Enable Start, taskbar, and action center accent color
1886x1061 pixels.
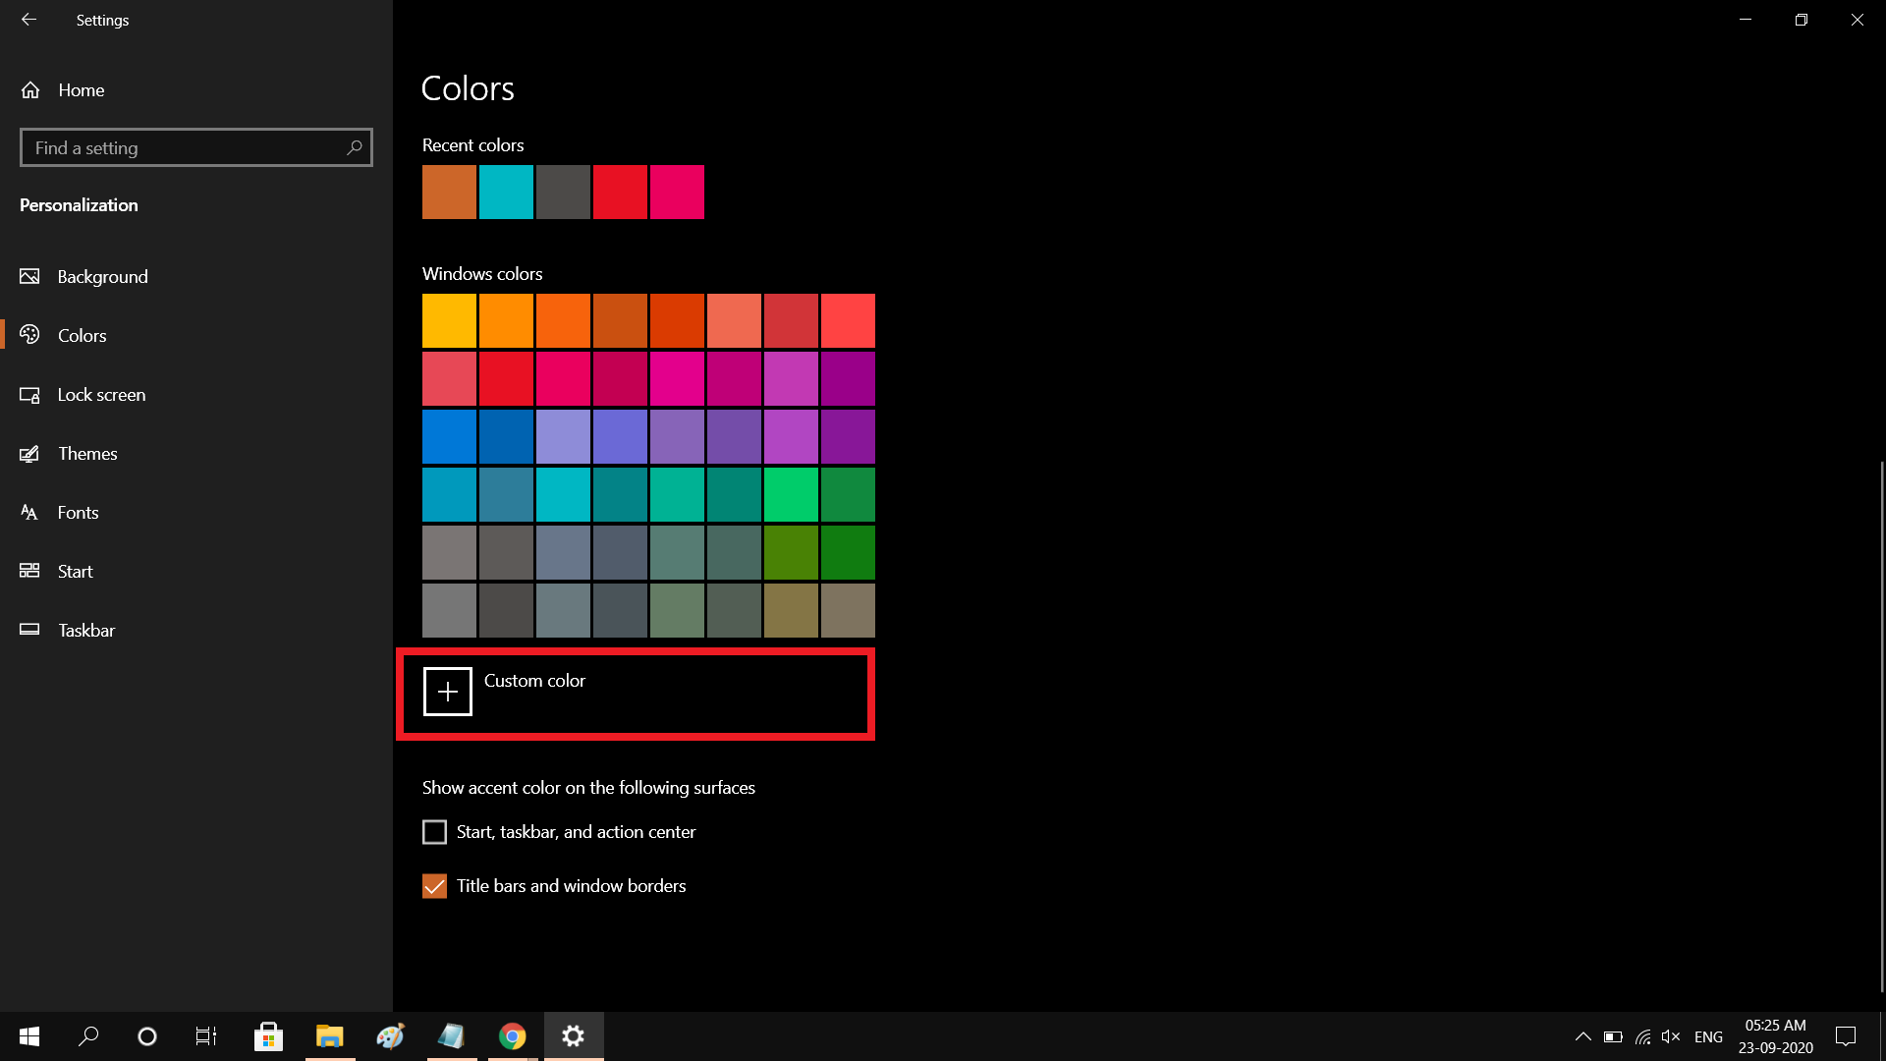[434, 831]
